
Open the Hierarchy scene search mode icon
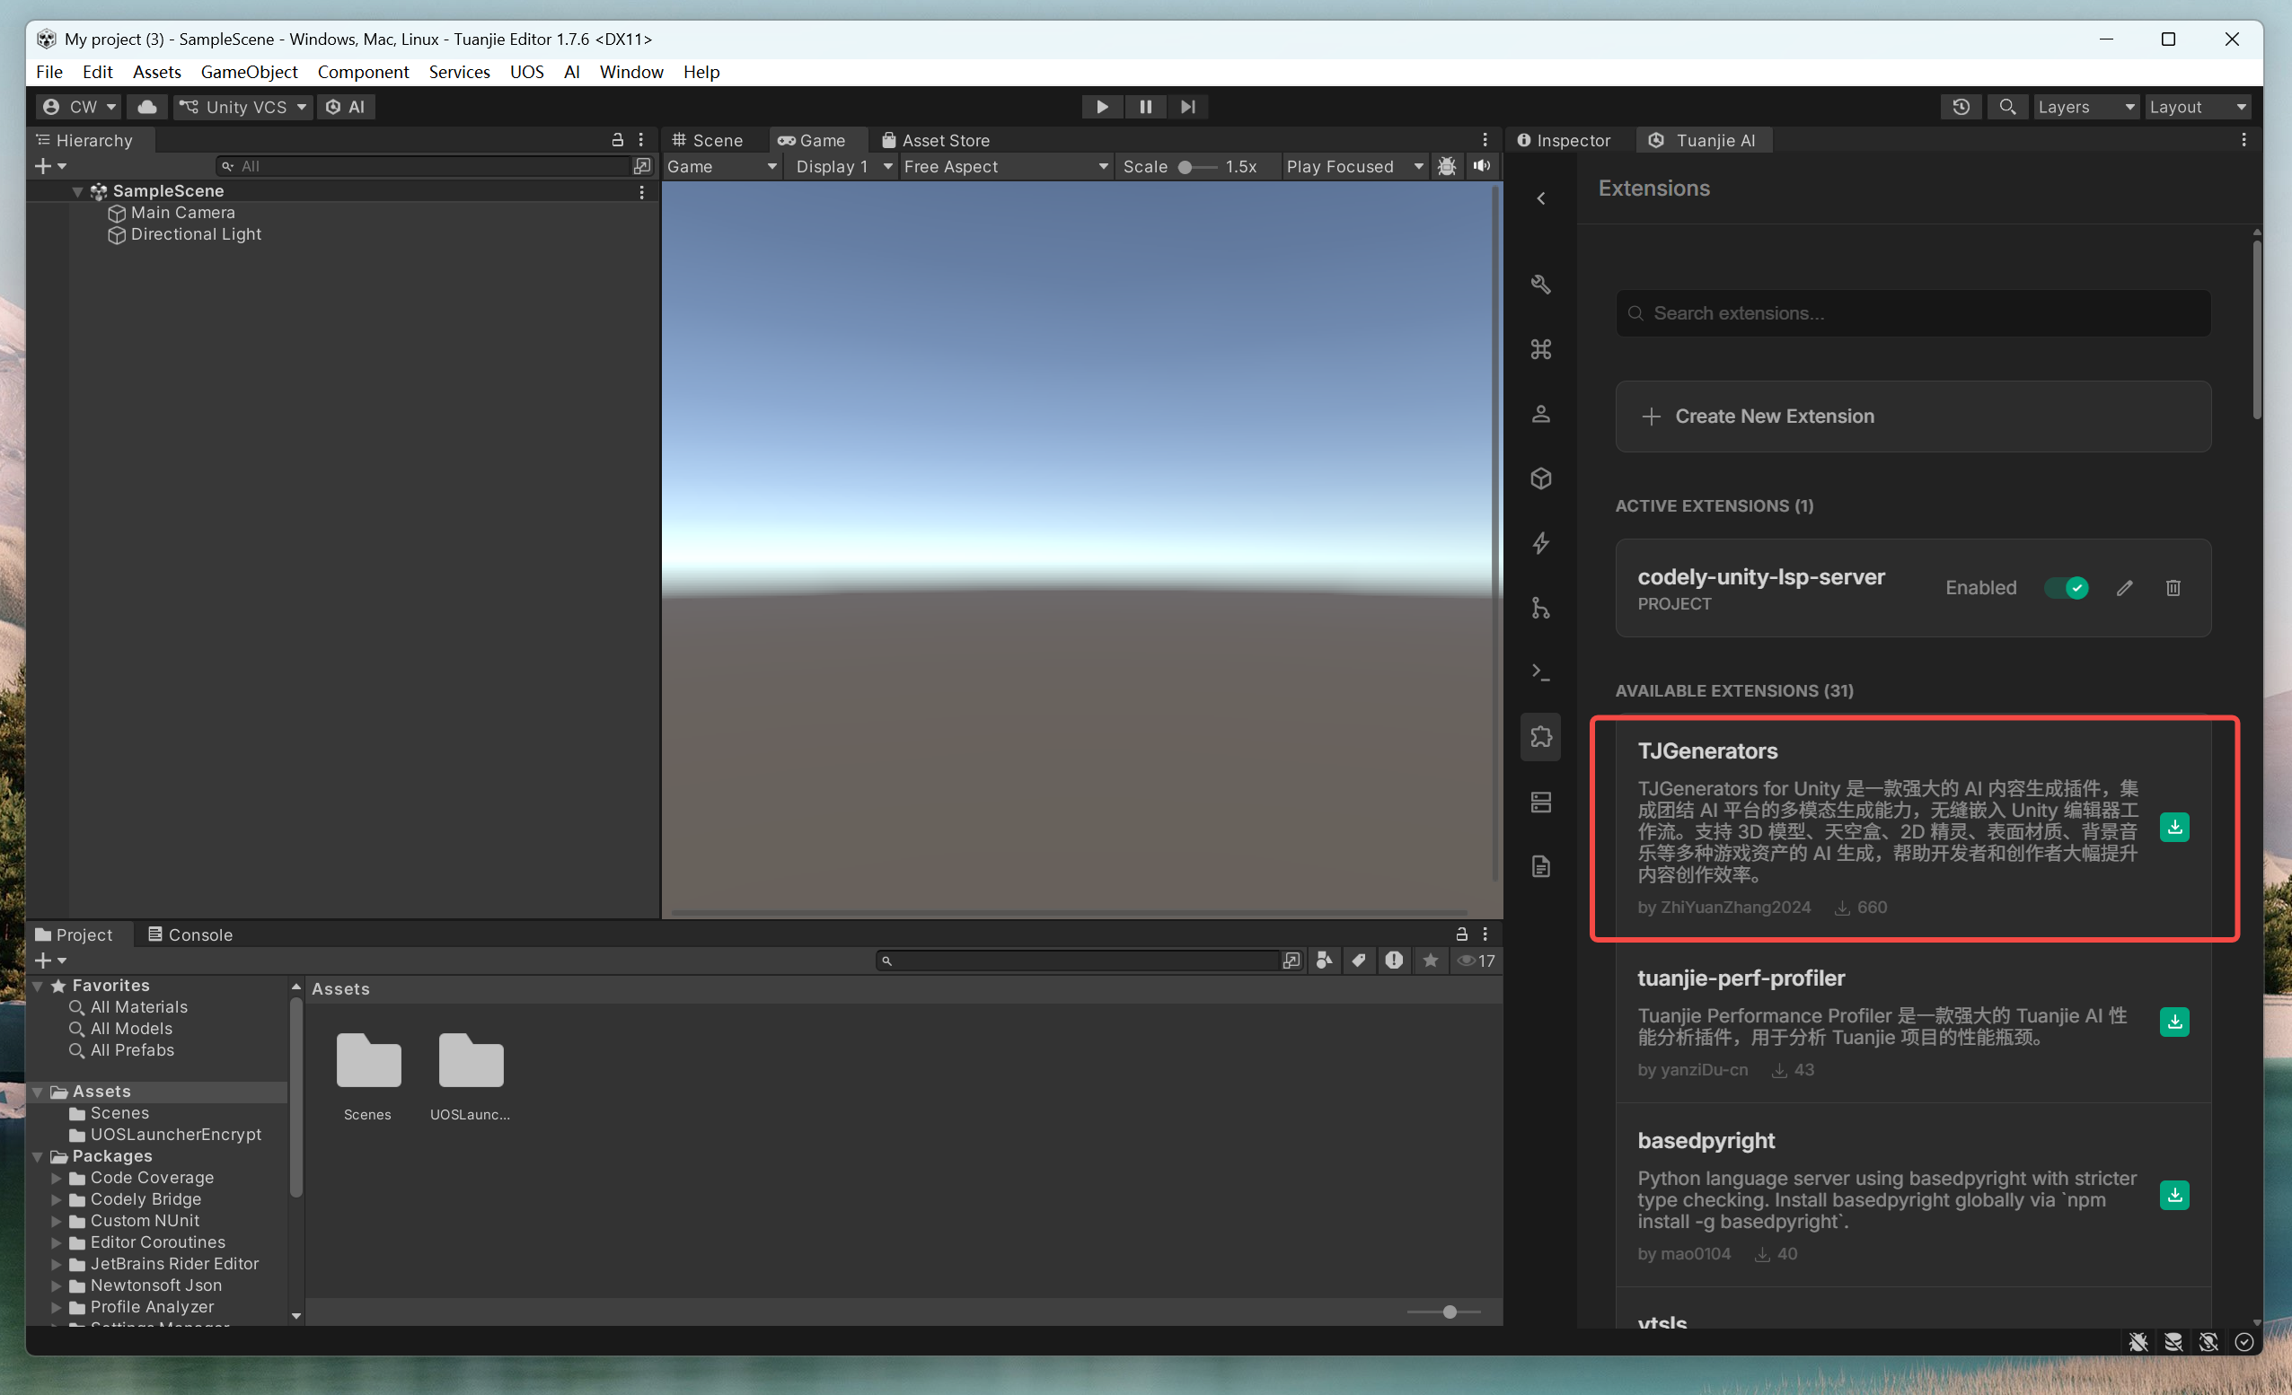[x=643, y=166]
